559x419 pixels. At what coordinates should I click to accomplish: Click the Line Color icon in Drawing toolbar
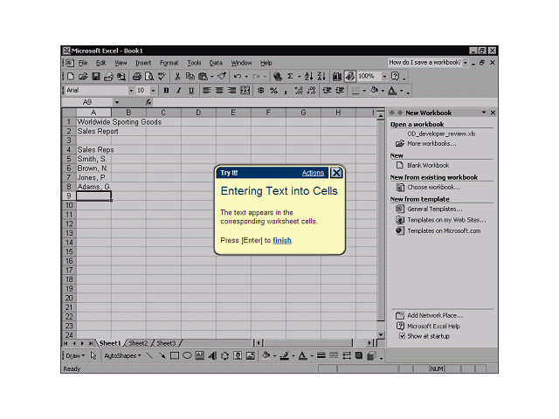(284, 355)
